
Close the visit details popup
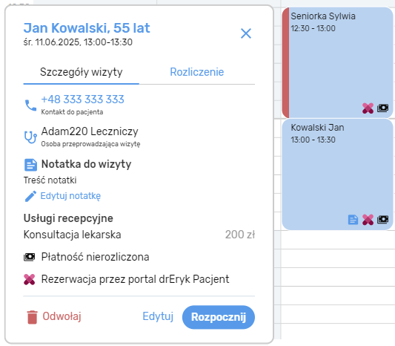246,33
